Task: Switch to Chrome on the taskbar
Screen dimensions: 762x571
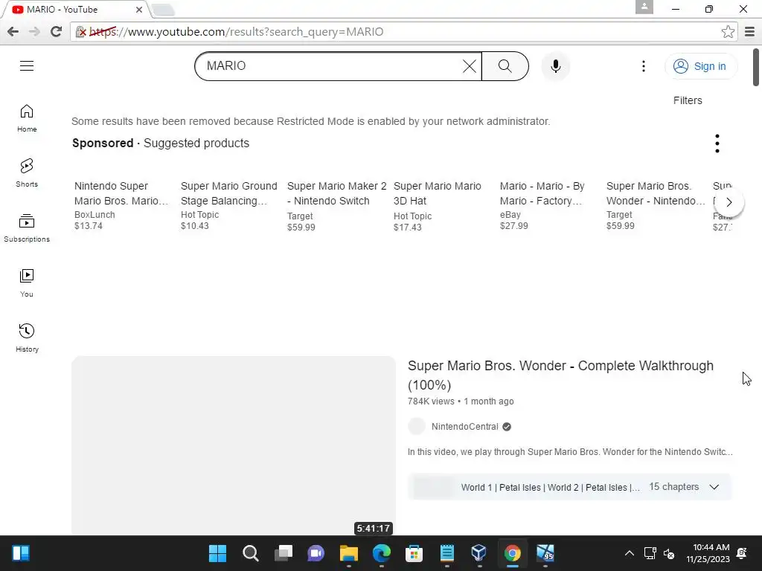Action: [x=512, y=553]
